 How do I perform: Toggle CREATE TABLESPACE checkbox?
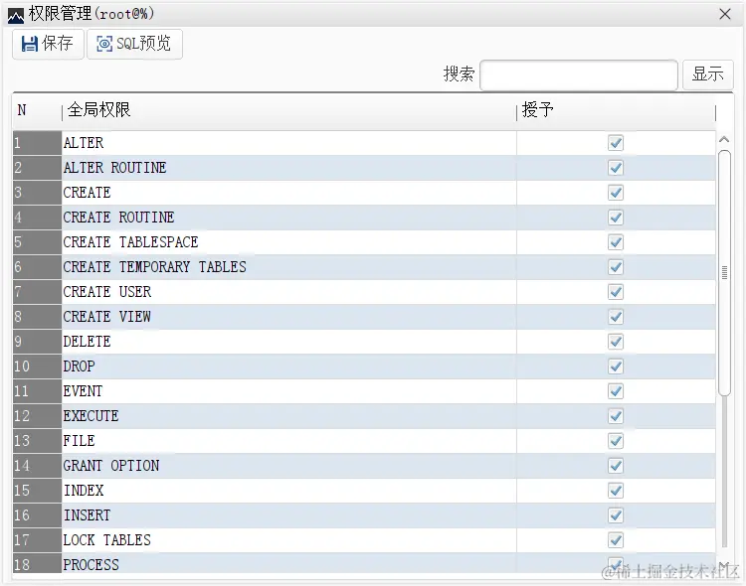click(x=616, y=242)
